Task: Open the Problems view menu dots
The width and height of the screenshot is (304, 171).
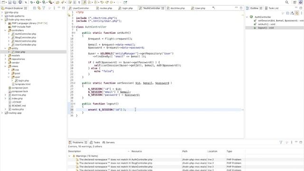Action: click(291, 142)
